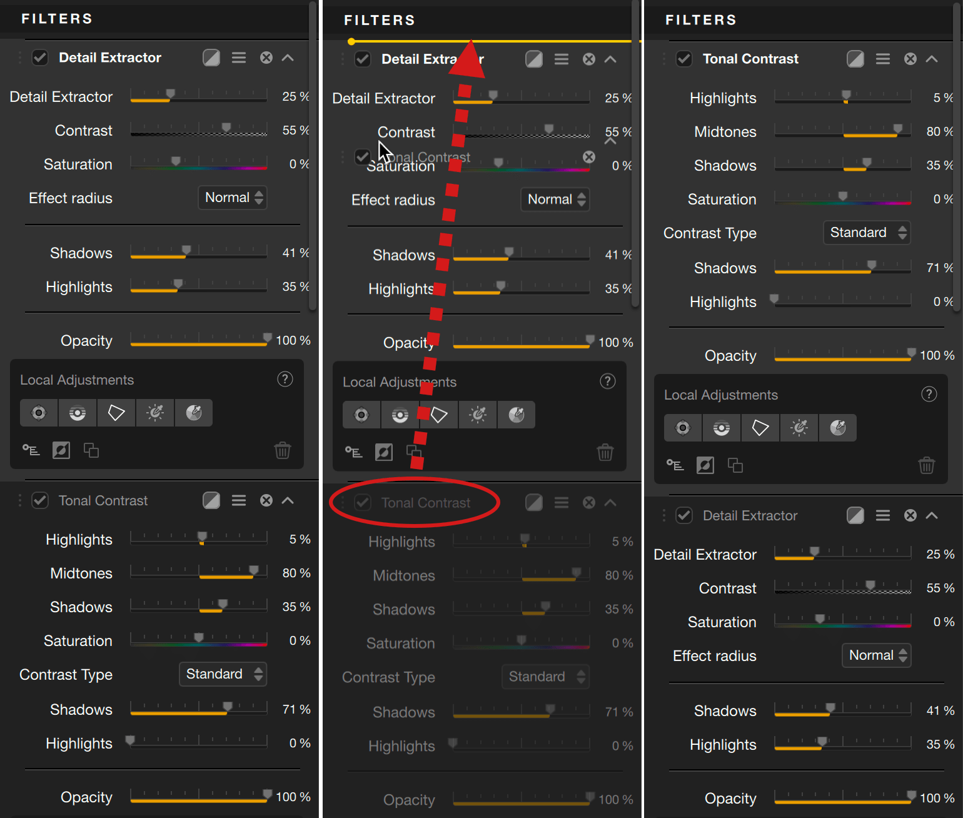The height and width of the screenshot is (818, 963).
Task: Open Effect radius Normal dropdown in left panel
Action: pyautogui.click(x=233, y=198)
